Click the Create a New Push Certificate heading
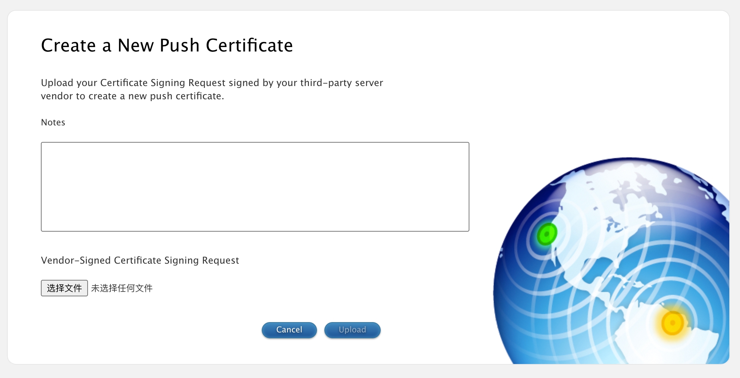The image size is (740, 378). tap(167, 46)
